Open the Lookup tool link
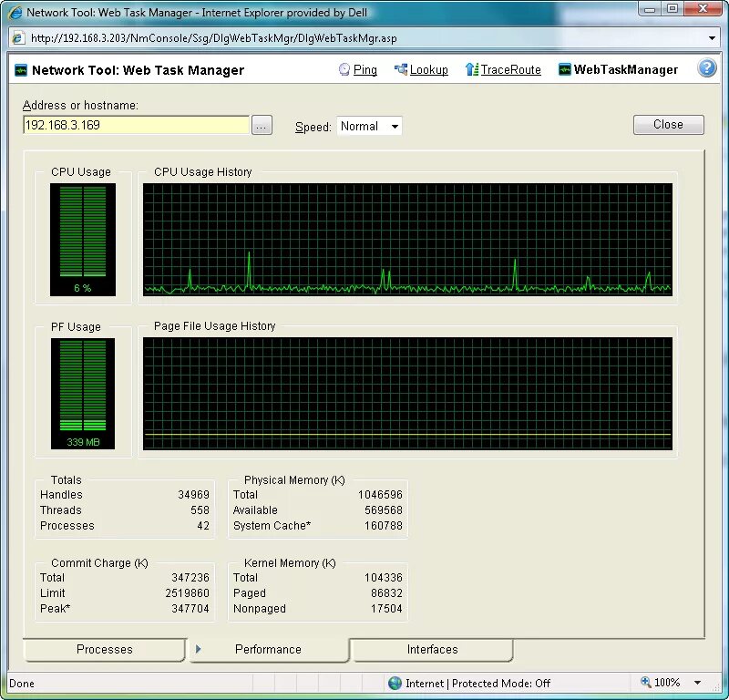Image resolution: width=729 pixels, height=700 pixels. [428, 70]
